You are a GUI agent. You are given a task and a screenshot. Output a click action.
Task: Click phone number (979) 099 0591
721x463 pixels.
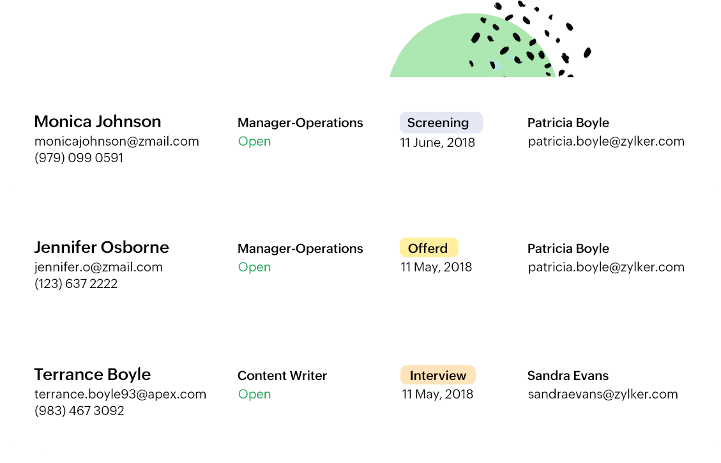[79, 158]
